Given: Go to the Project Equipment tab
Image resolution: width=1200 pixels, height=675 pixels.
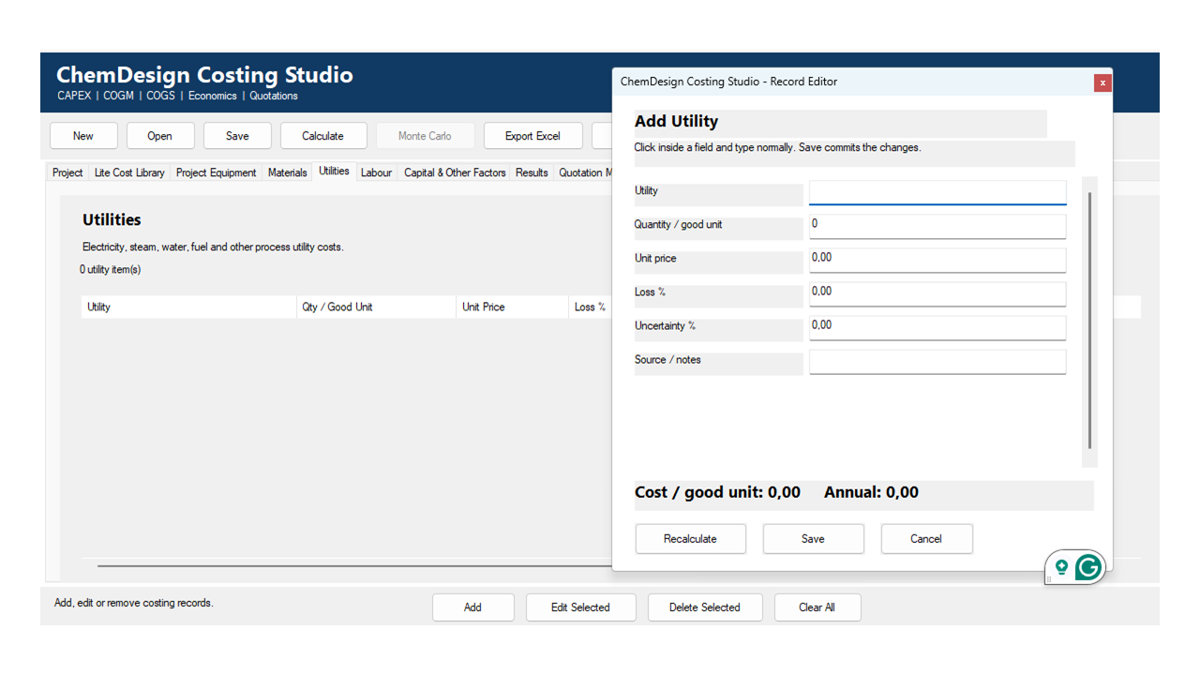Looking at the screenshot, I should point(217,172).
